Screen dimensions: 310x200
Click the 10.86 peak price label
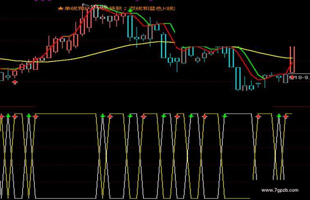pos(99,7)
